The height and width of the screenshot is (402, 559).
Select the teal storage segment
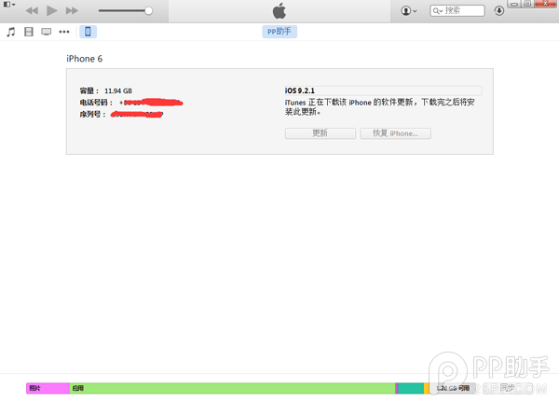[x=411, y=388]
